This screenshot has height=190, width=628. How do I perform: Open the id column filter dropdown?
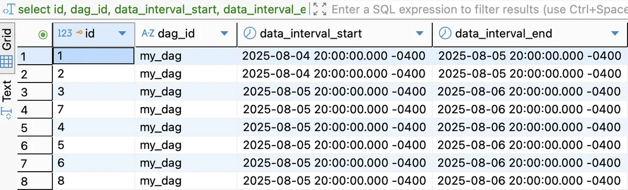click(123, 34)
